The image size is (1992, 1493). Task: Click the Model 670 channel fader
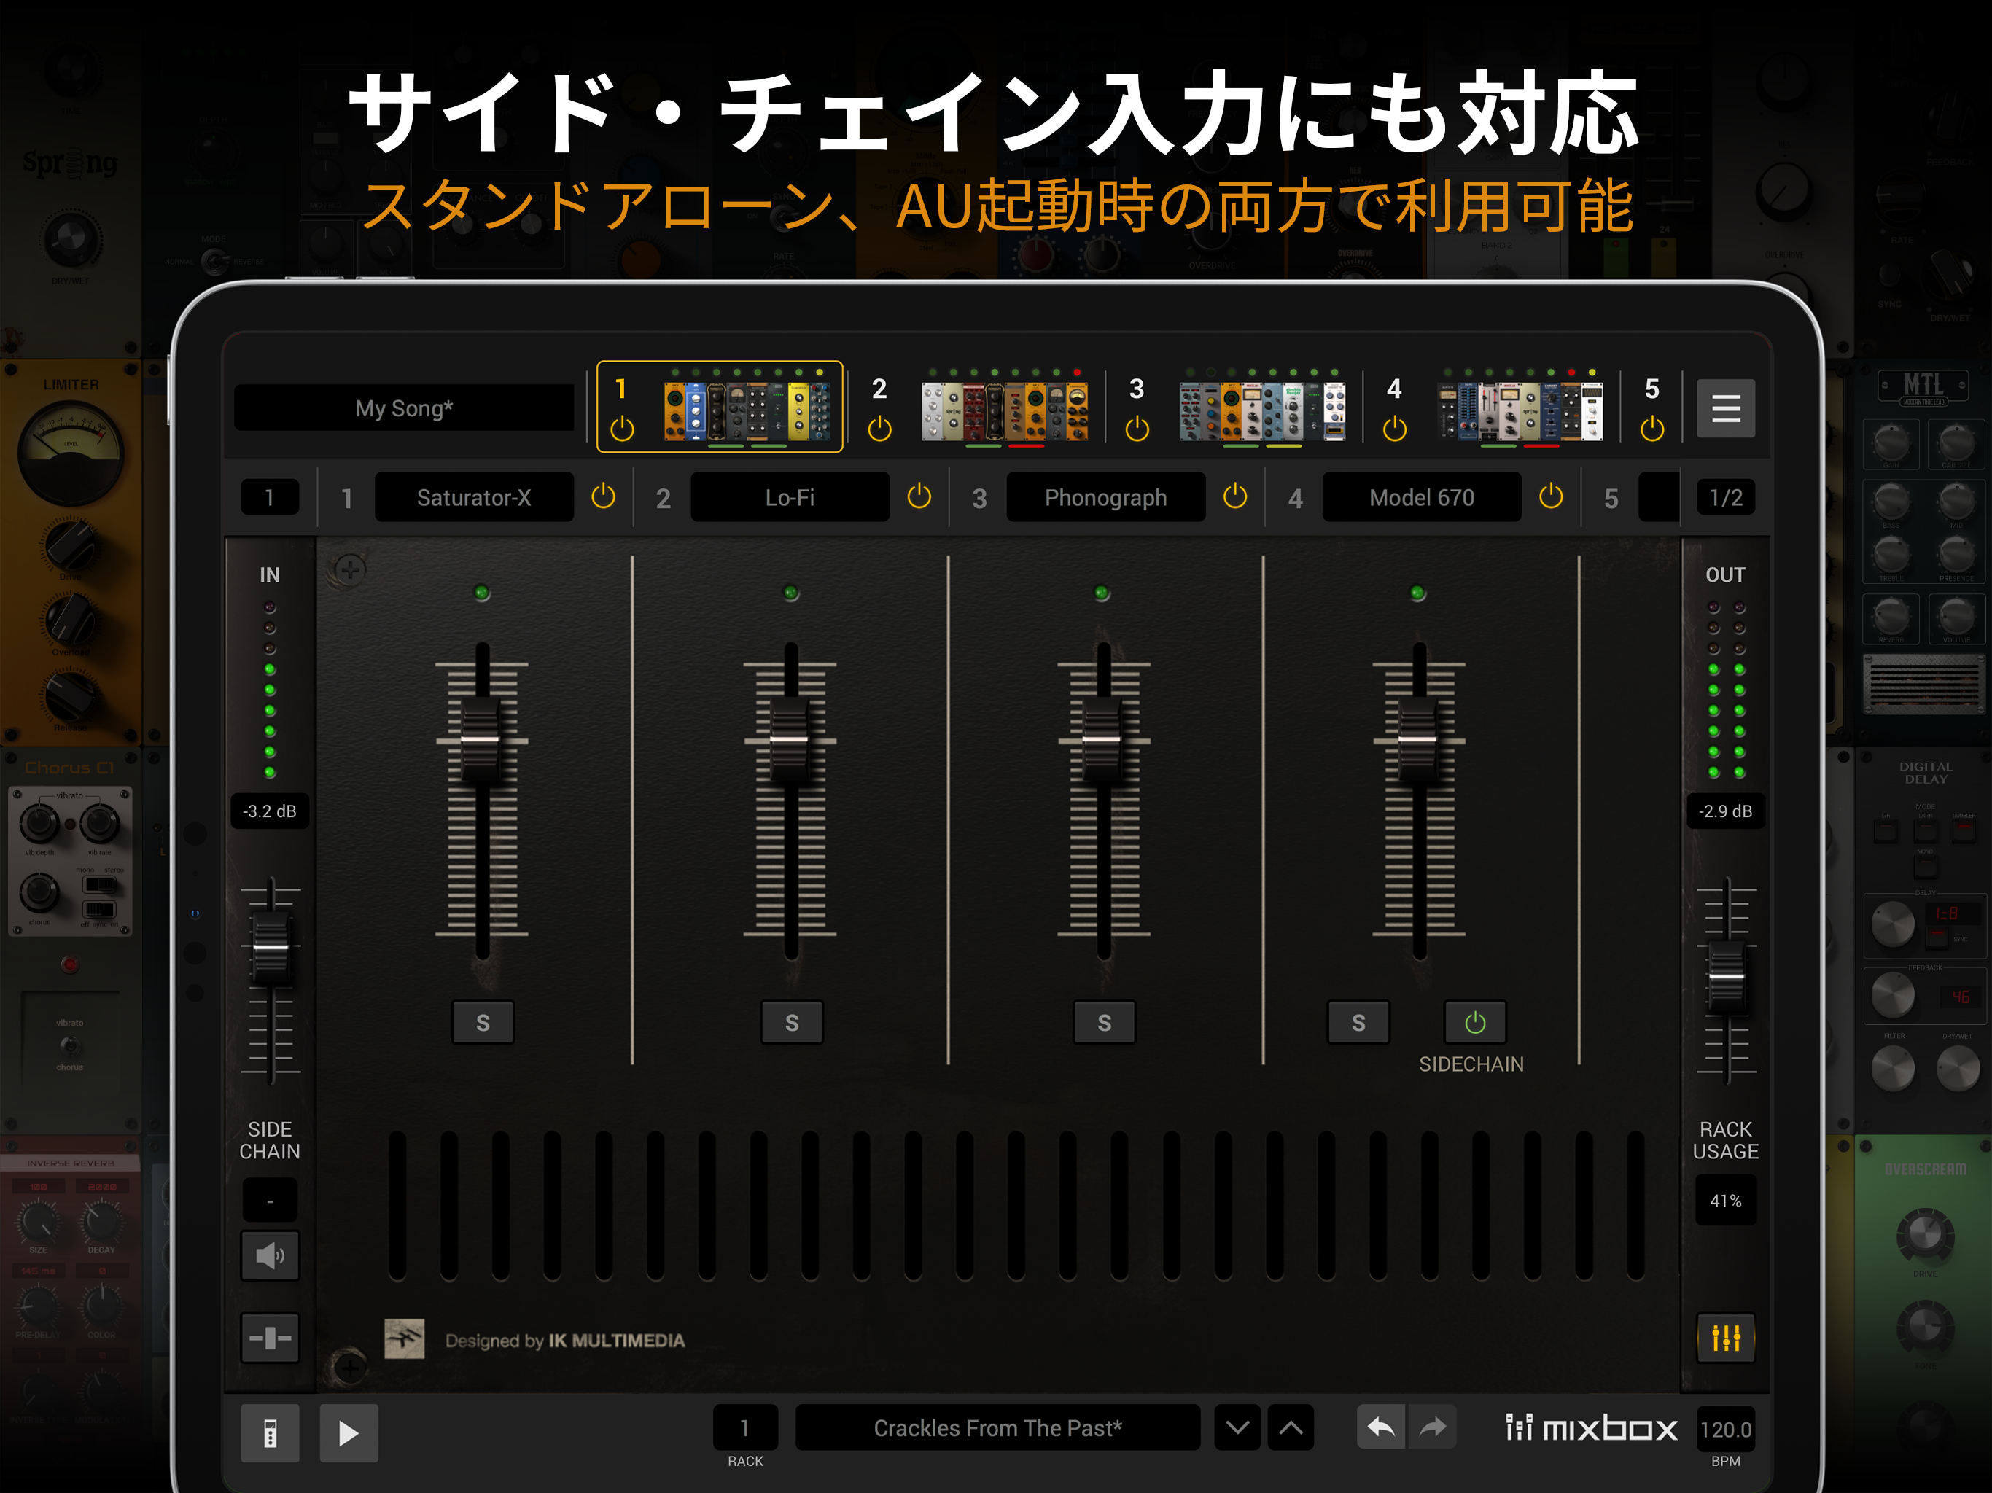coord(1418,739)
